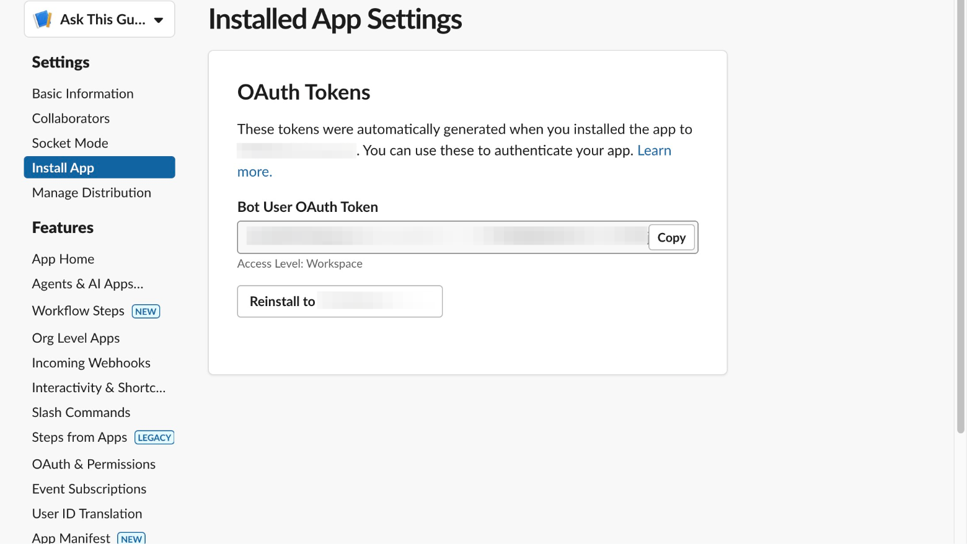Open Steps from Apps legacy page

pyautogui.click(x=79, y=437)
